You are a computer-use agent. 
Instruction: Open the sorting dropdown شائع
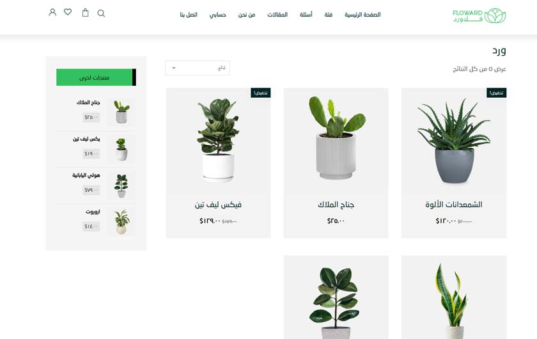point(198,68)
